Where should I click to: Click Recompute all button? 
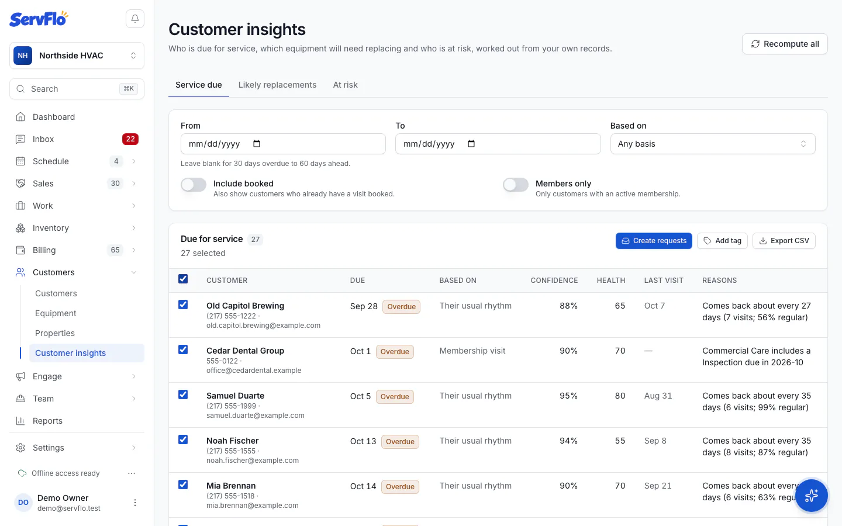pos(785,44)
